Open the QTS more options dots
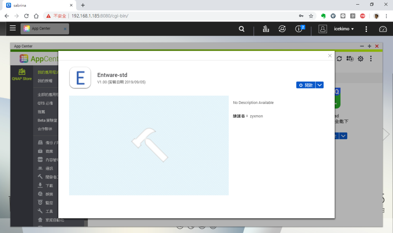The image size is (393, 233). point(366,29)
